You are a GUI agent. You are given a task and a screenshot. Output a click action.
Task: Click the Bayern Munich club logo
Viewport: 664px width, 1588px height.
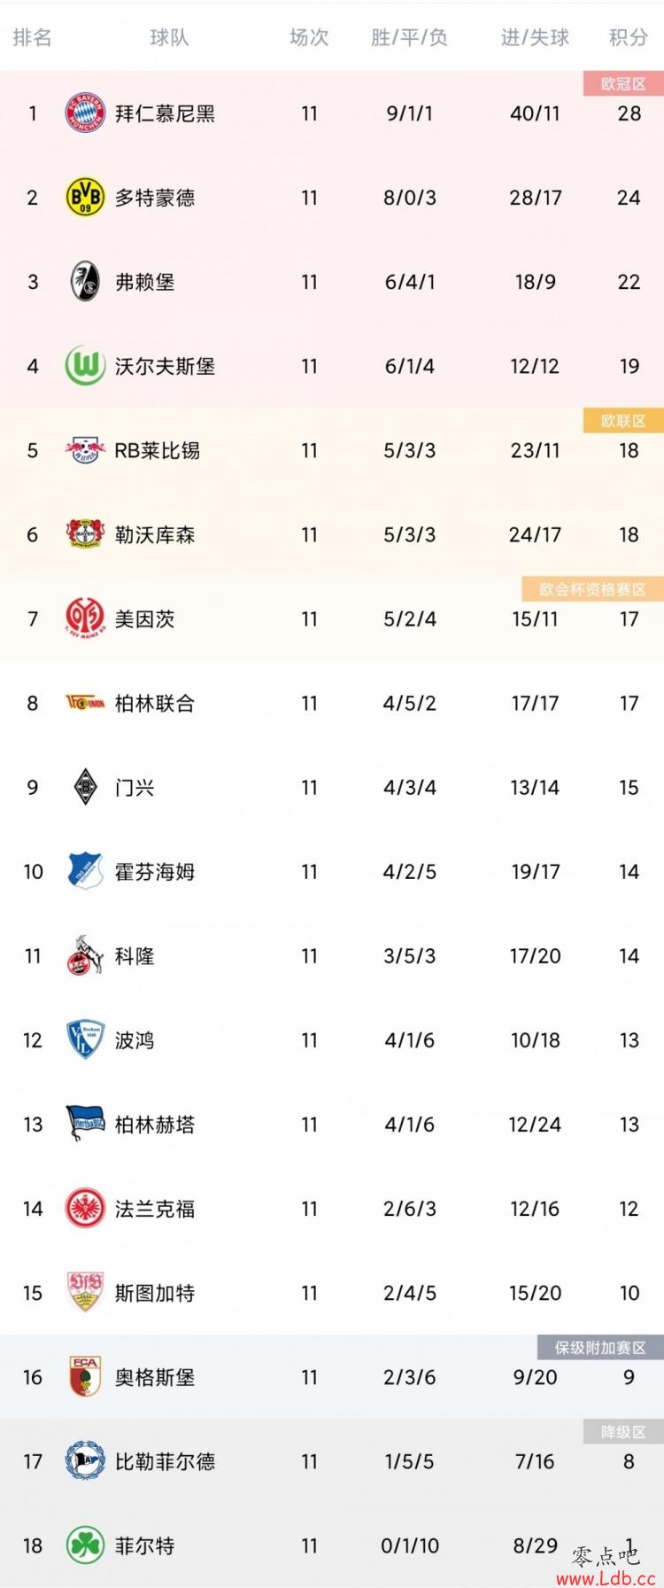tap(86, 113)
